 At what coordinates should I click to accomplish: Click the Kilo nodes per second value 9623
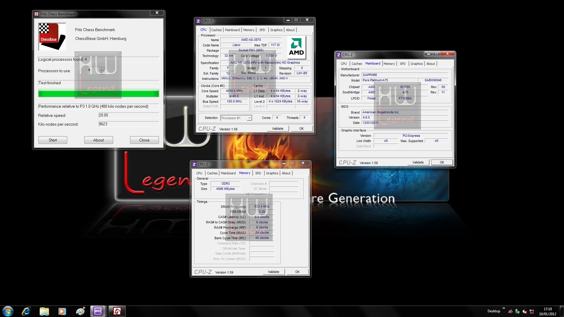click(x=129, y=124)
